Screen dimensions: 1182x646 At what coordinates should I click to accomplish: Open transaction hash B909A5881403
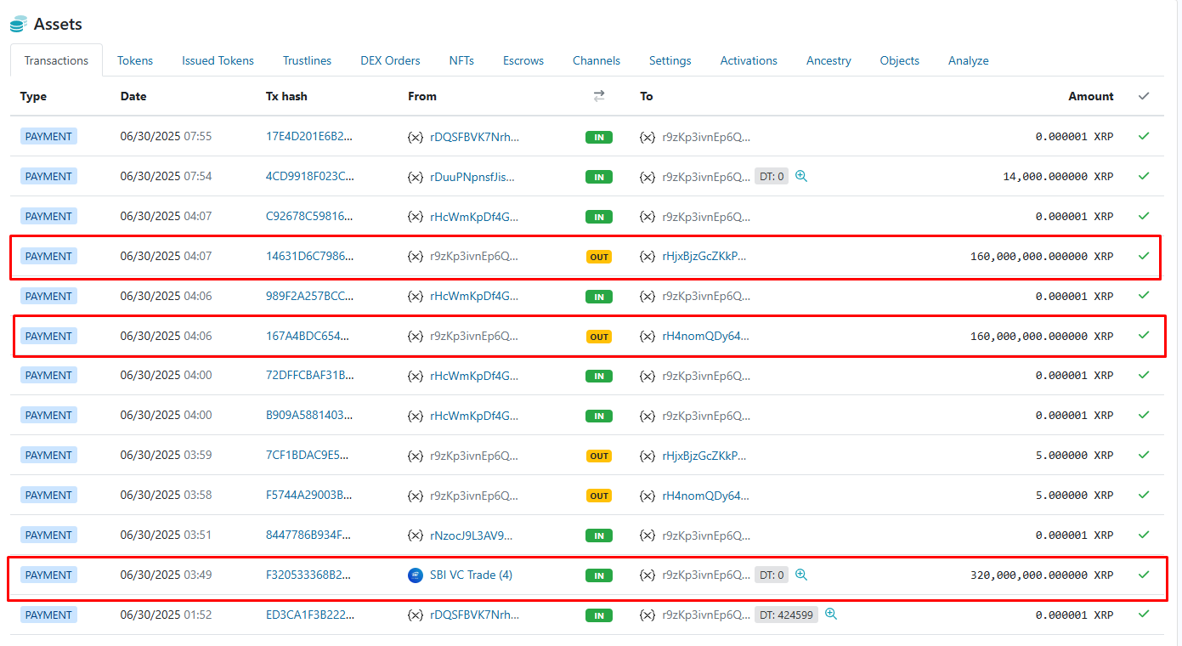[309, 415]
